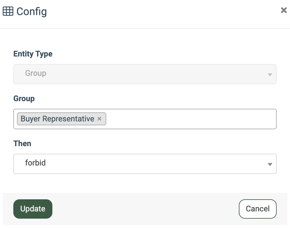
Task: Click the "Entity Type" field label
Action: tap(33, 54)
